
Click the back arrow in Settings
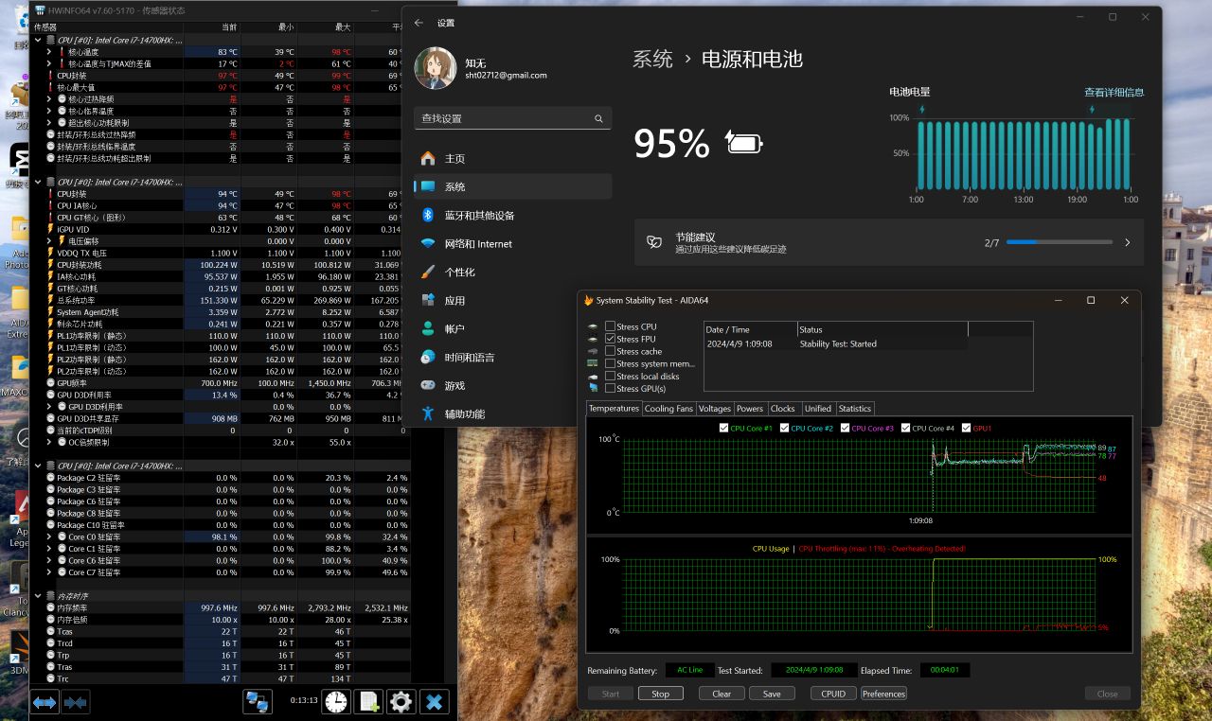click(x=419, y=23)
